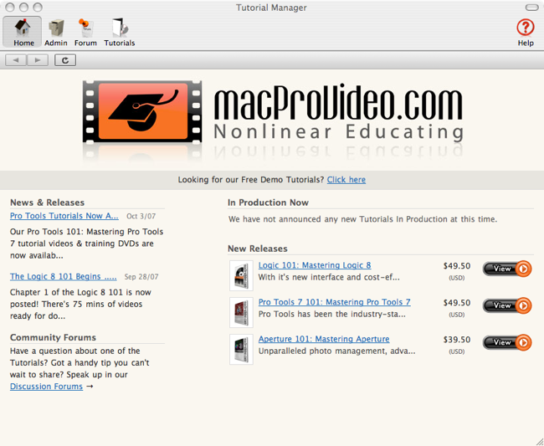Click the 'Tutorial Manager' window title
Viewport: 544px width, 446px height.
pos(271,8)
